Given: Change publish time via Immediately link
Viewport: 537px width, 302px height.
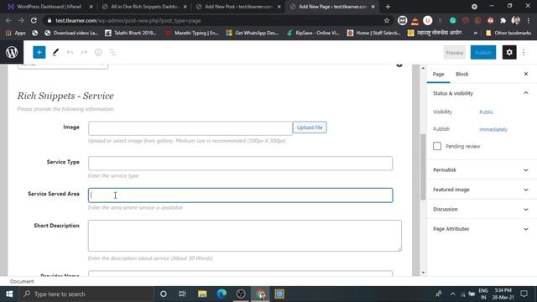Looking at the screenshot, I should point(493,129).
